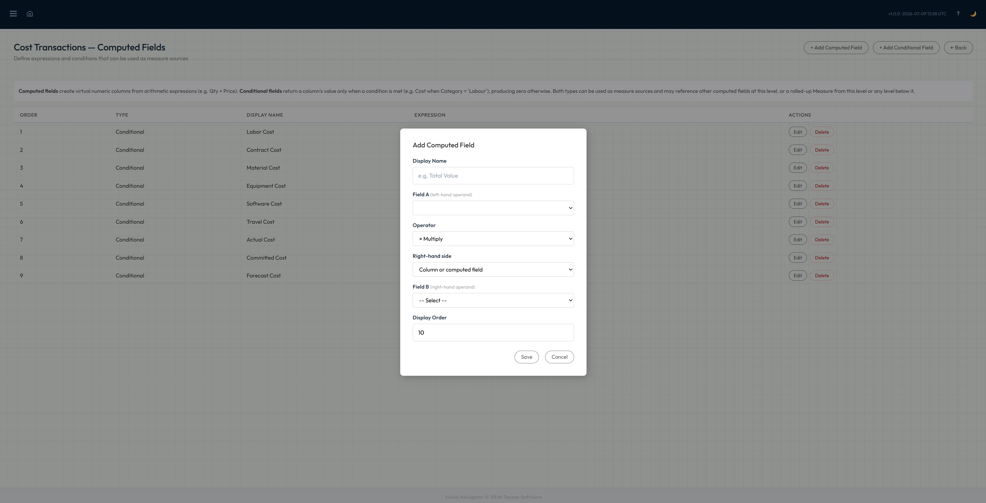Delete the Committed Cost field
Image resolution: width=986 pixels, height=503 pixels.
point(822,258)
